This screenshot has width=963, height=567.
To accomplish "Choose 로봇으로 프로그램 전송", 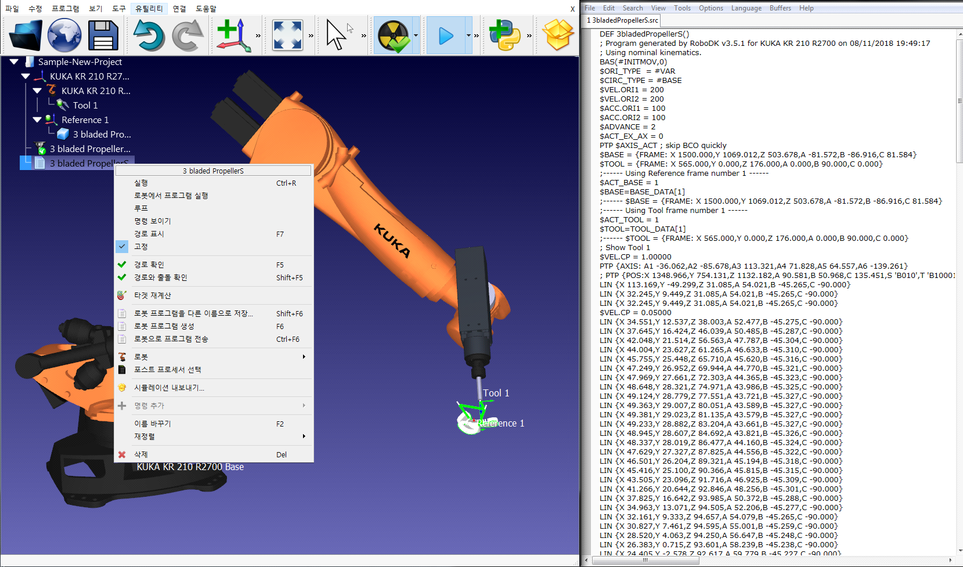I will (x=214, y=339).
